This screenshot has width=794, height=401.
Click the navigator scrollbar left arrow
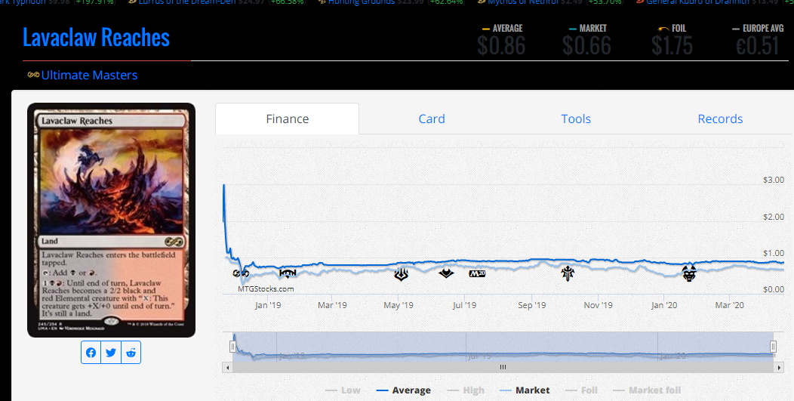(x=227, y=368)
